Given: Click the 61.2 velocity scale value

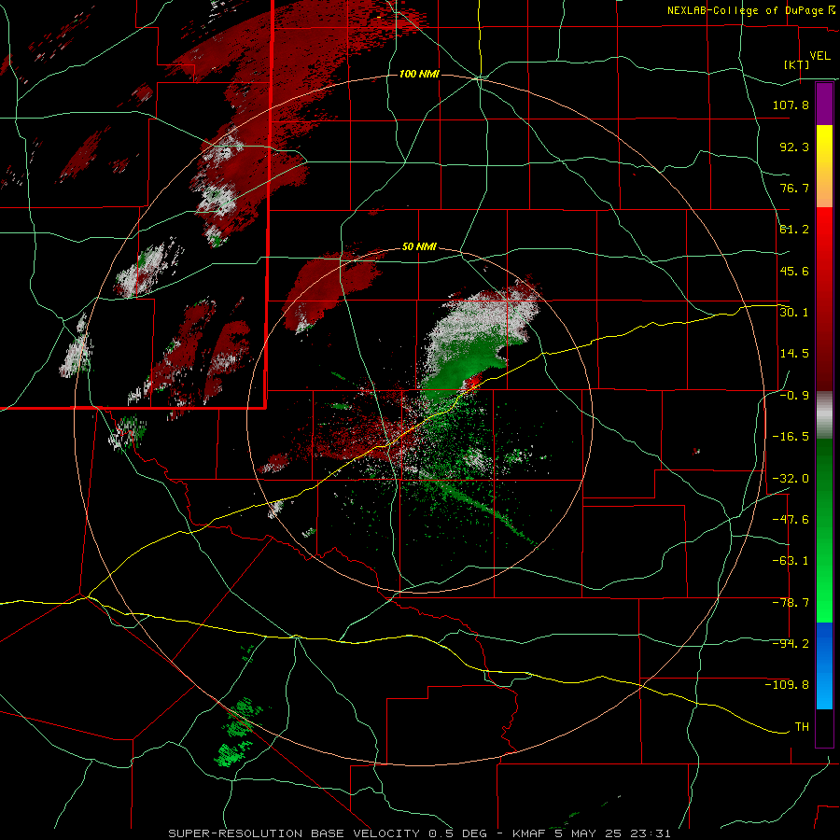Looking at the screenshot, I should [794, 230].
